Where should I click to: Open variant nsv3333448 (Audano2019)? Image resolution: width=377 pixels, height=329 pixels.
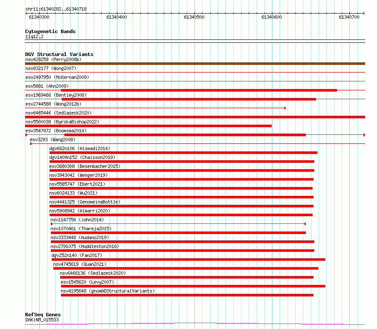tap(80, 237)
